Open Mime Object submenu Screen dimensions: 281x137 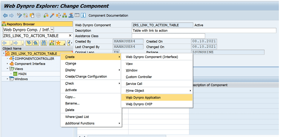click(157, 91)
